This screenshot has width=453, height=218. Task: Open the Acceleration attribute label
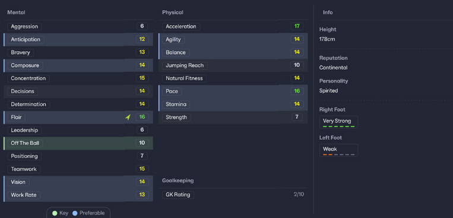[x=181, y=27]
